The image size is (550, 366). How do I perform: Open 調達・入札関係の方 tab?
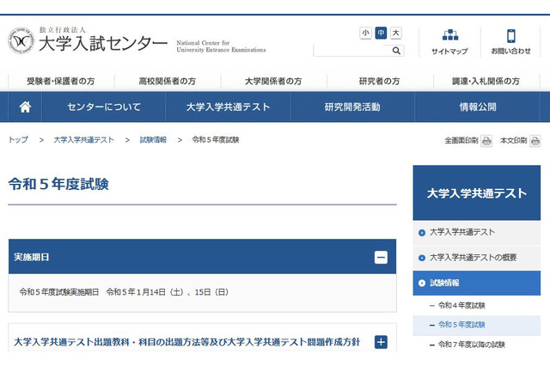point(486,82)
